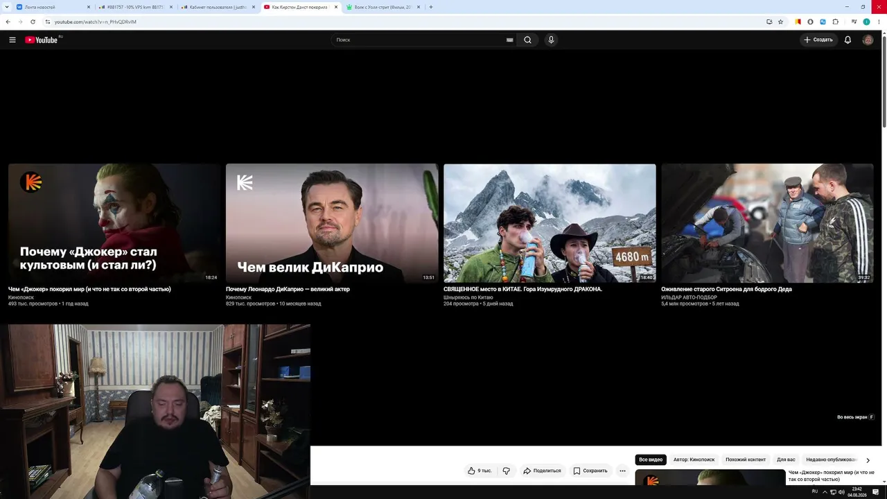Open the YouTube guide hamburger menu
Screen dimensions: 887x499
[x=12, y=40]
